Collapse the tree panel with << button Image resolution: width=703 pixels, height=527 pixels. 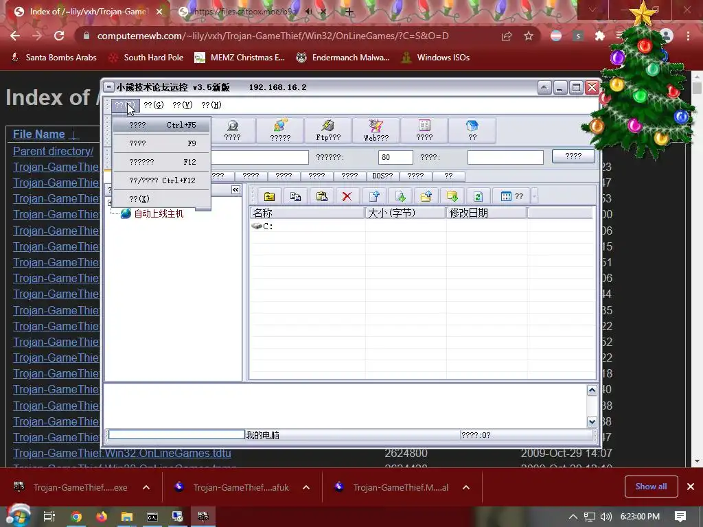[235, 190]
